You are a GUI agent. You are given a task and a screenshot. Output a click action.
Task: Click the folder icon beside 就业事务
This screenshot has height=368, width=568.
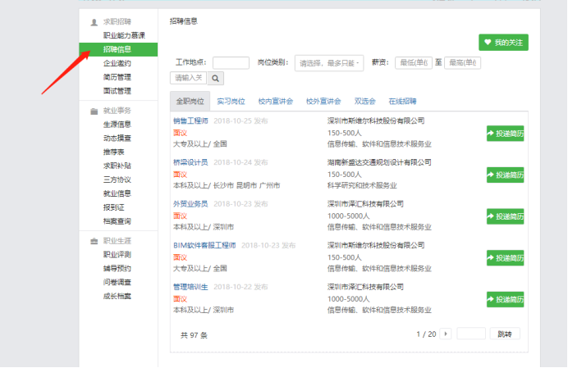[x=94, y=111]
